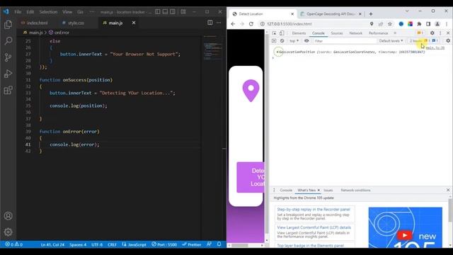Click Ln 41, Col 24 status entry

(x=52, y=244)
